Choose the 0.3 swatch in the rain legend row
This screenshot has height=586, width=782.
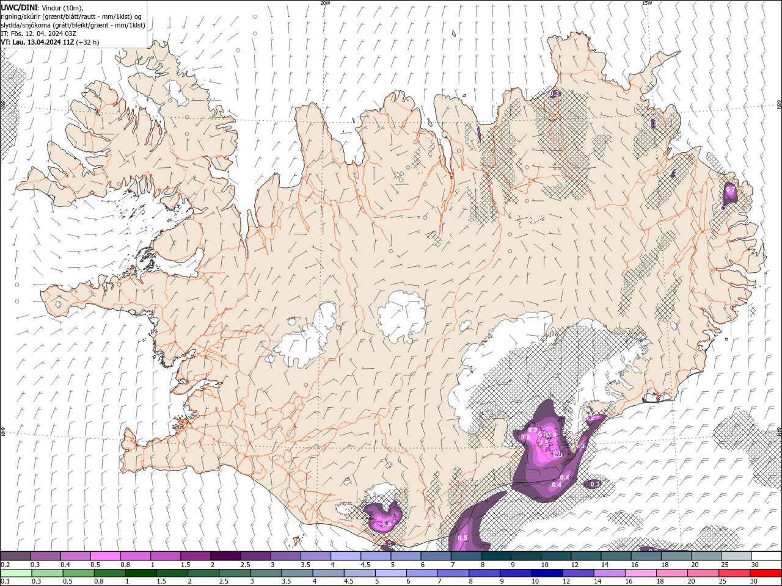47,573
